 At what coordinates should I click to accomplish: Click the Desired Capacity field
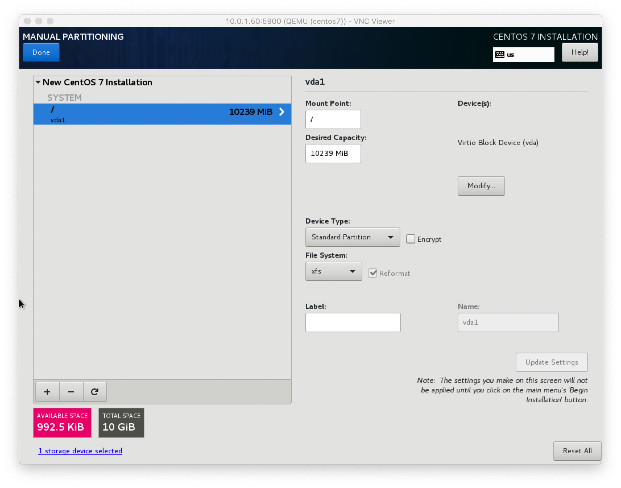tap(333, 154)
